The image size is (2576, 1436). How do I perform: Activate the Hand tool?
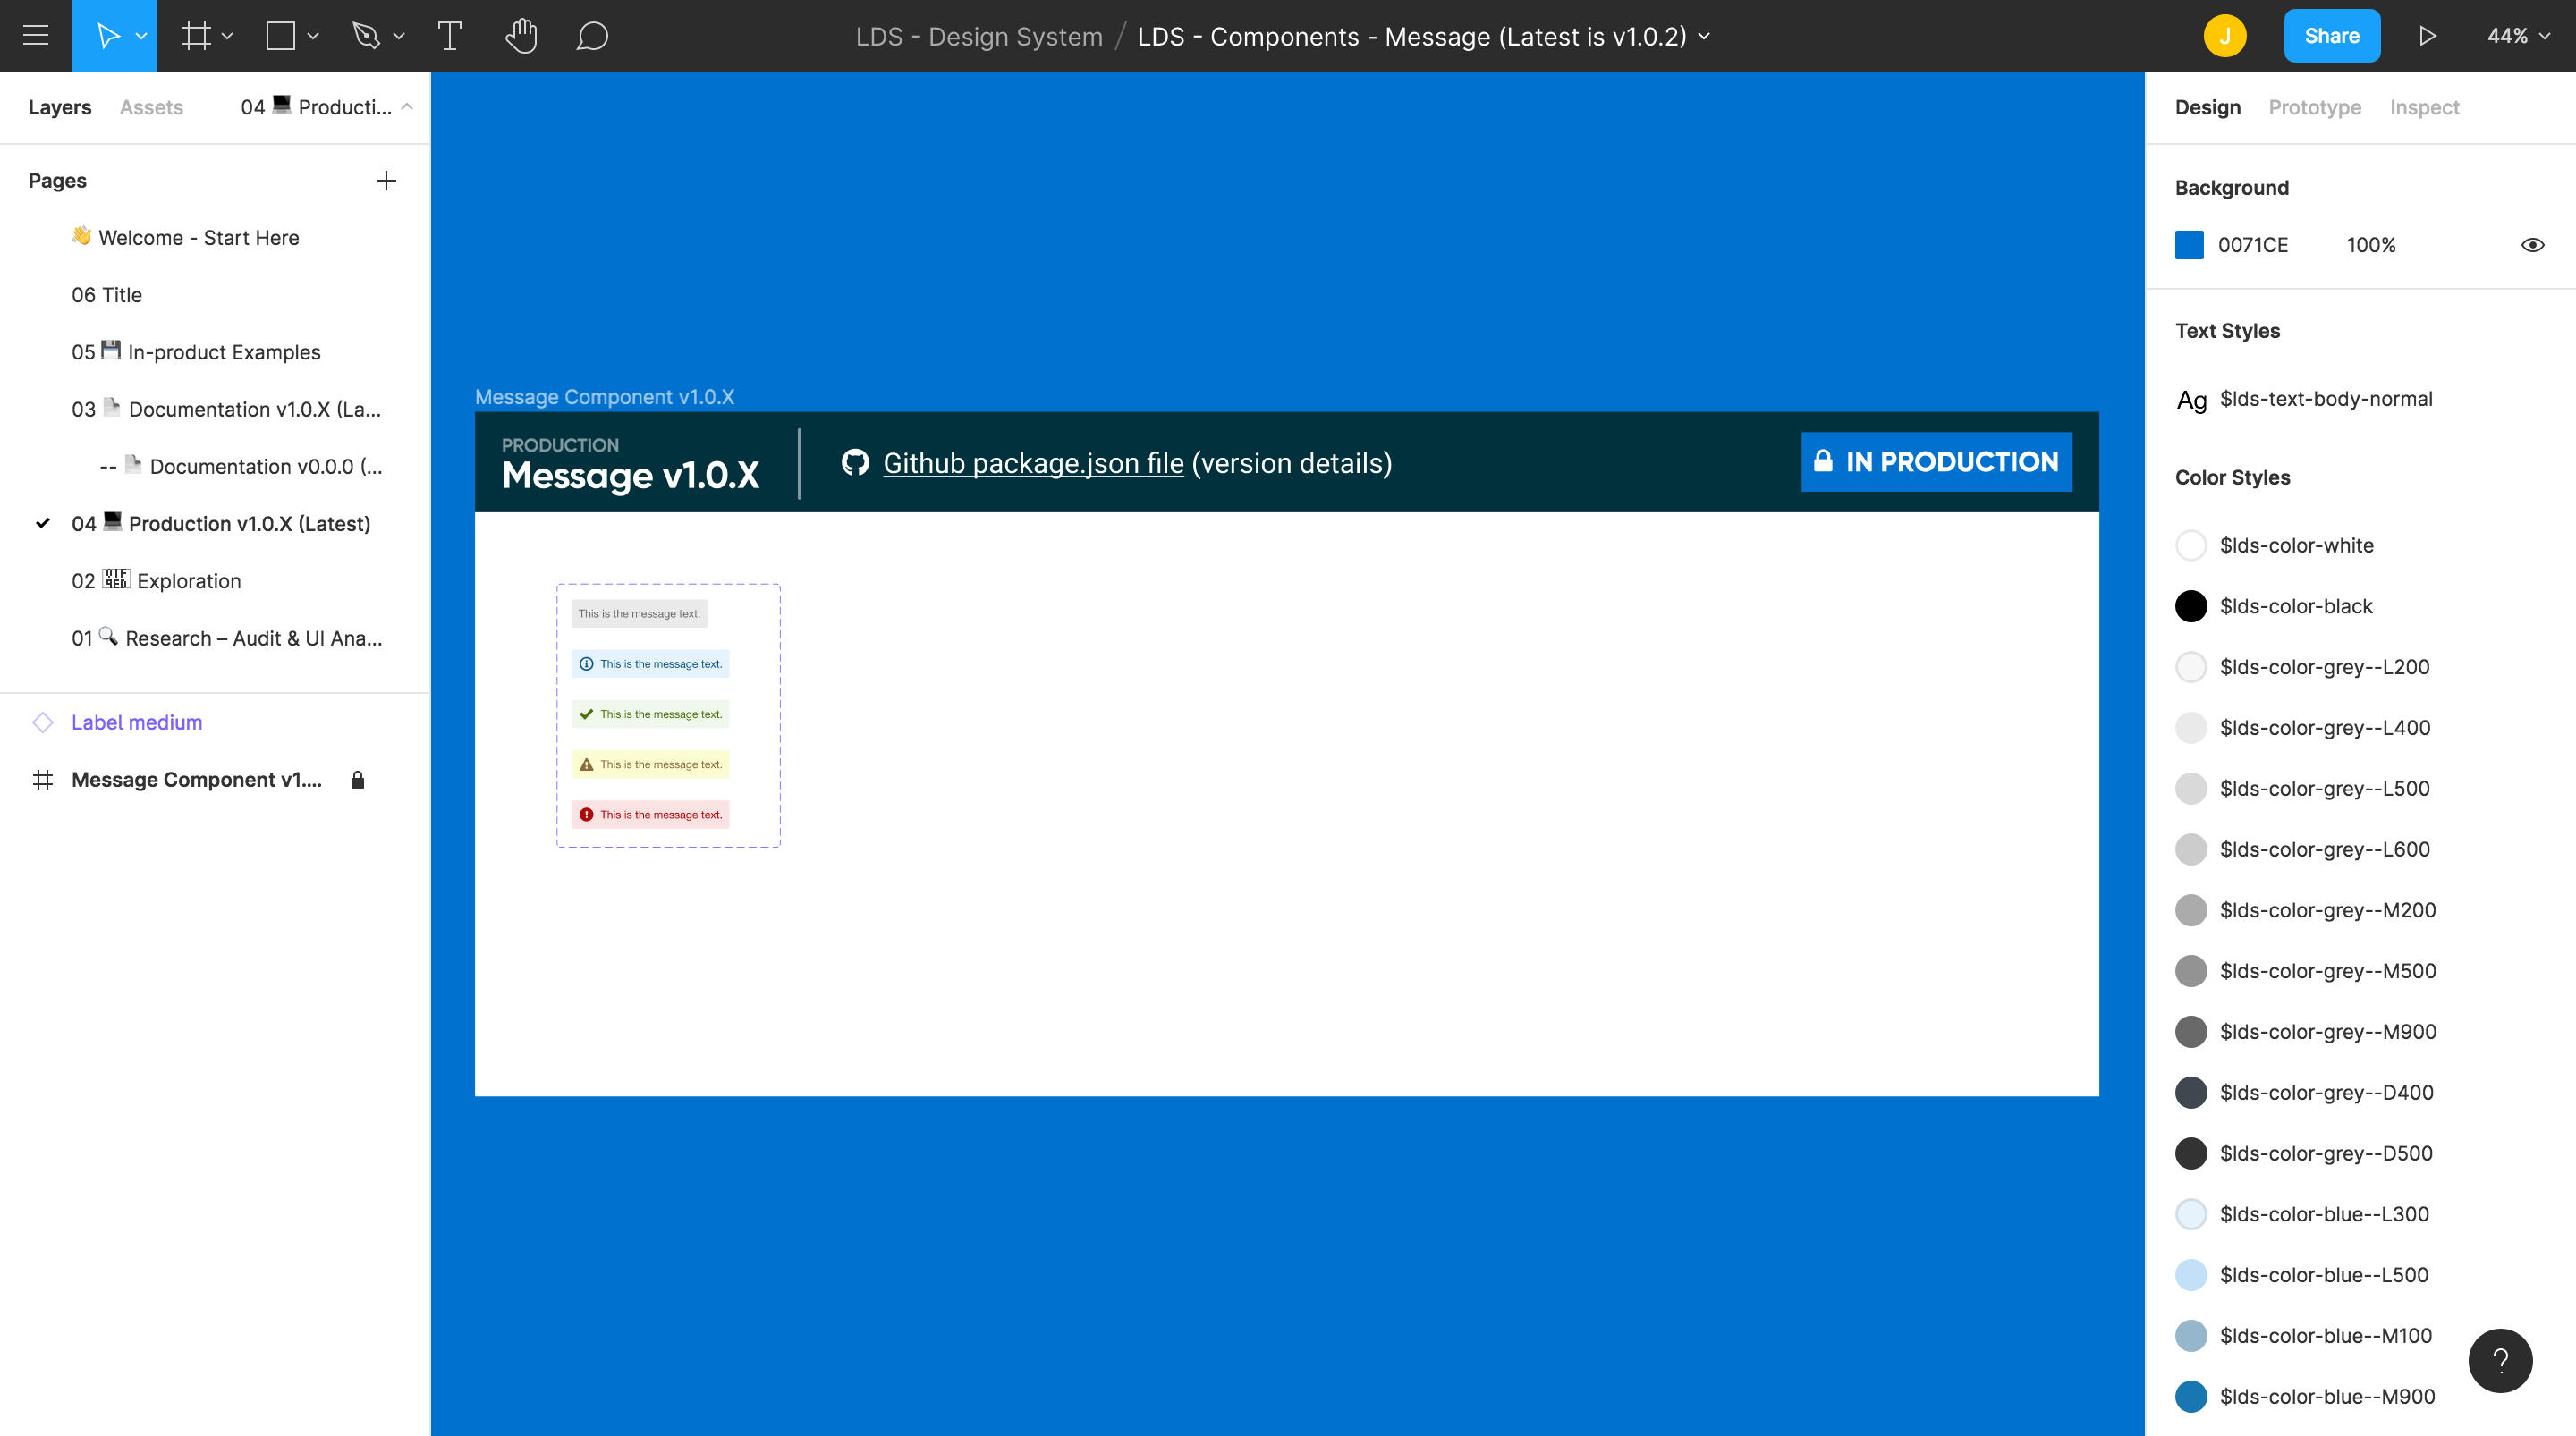521,36
